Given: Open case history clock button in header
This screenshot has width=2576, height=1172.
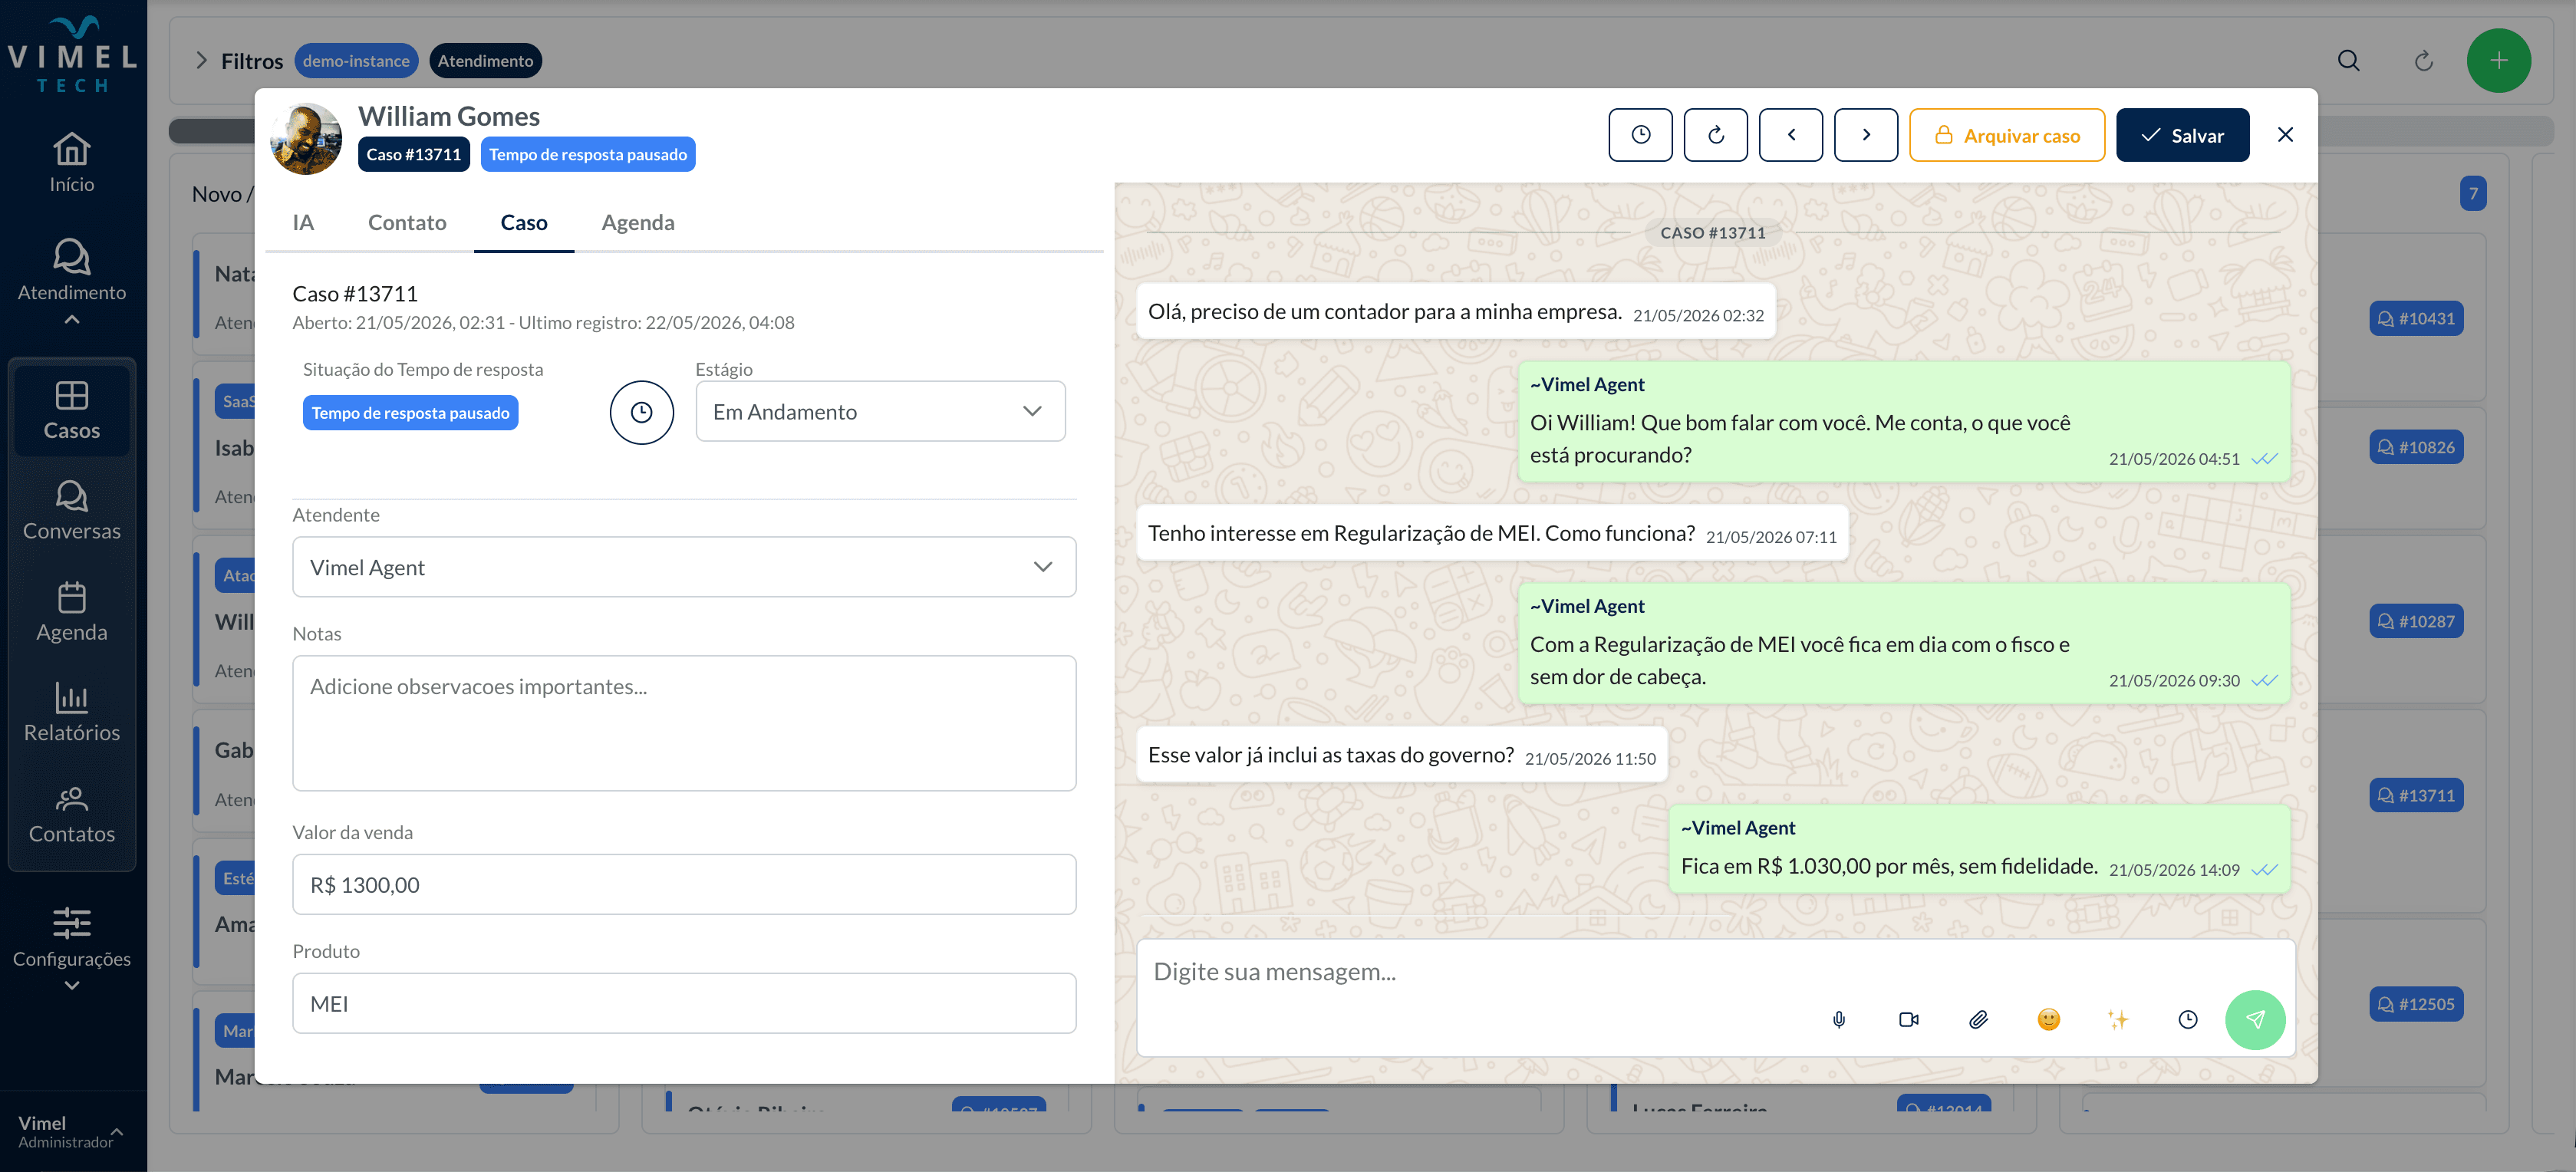Looking at the screenshot, I should click(x=1640, y=135).
